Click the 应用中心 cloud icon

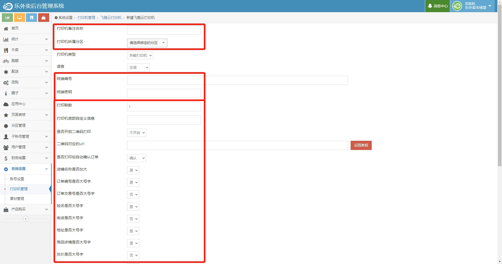click(6, 104)
